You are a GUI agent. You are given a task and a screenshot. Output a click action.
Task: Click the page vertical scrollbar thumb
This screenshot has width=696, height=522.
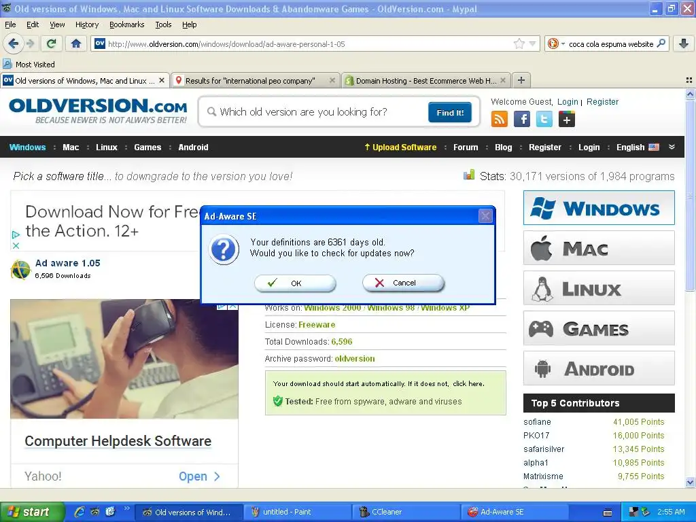tap(690, 195)
